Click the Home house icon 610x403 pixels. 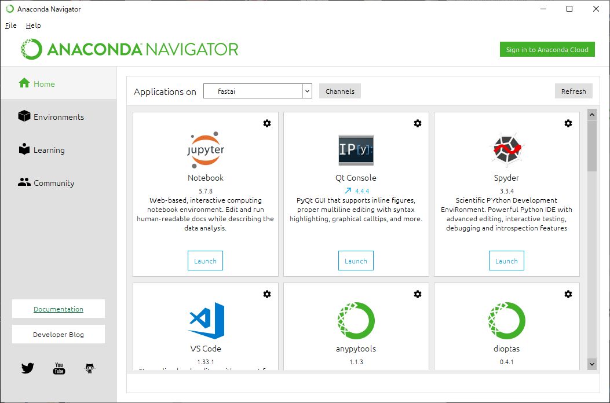tap(24, 83)
